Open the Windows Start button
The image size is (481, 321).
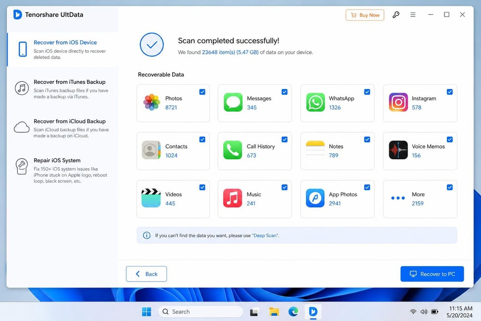pos(147,312)
